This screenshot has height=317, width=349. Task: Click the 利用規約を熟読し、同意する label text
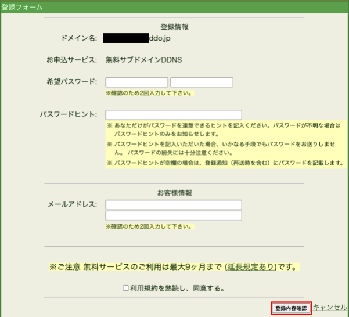tap(177, 288)
